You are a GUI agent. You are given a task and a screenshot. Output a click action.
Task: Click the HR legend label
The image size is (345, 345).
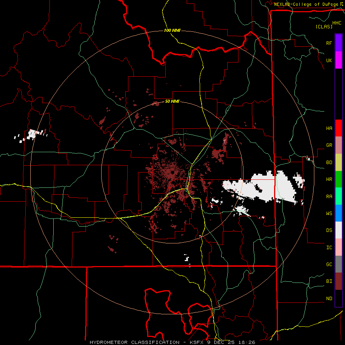pyautogui.click(x=329, y=179)
